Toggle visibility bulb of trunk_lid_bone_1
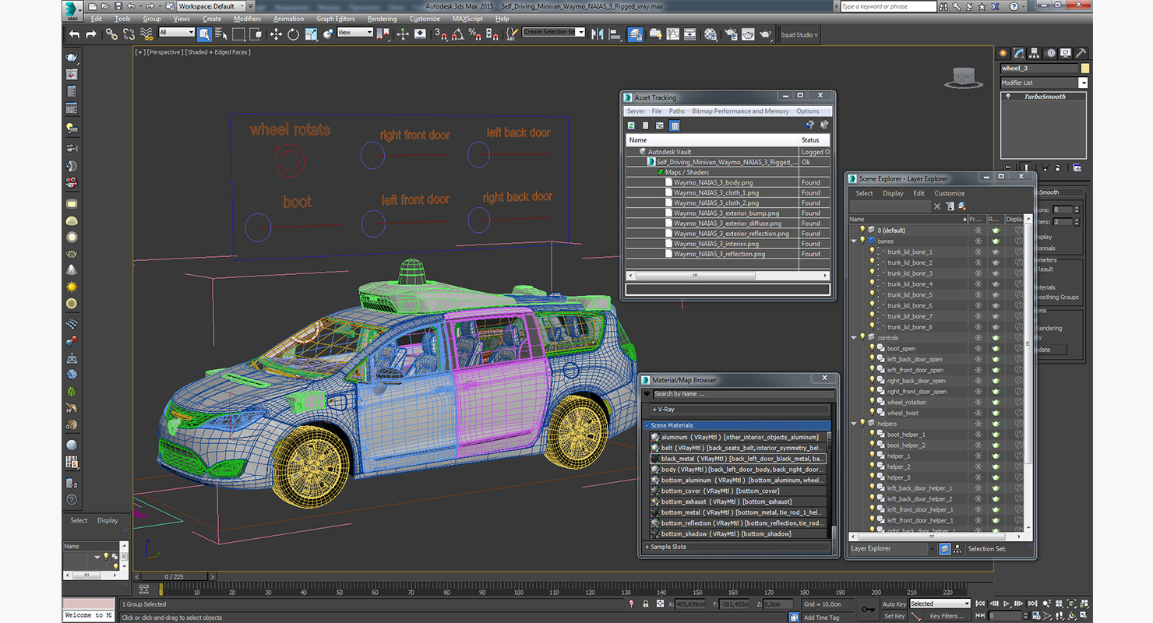The width and height of the screenshot is (1153, 623). pos(873,252)
